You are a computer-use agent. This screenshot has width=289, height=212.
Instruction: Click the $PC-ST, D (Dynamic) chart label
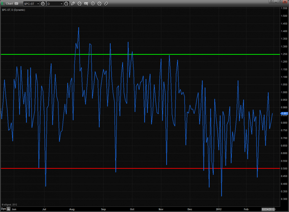(x=13, y=10)
